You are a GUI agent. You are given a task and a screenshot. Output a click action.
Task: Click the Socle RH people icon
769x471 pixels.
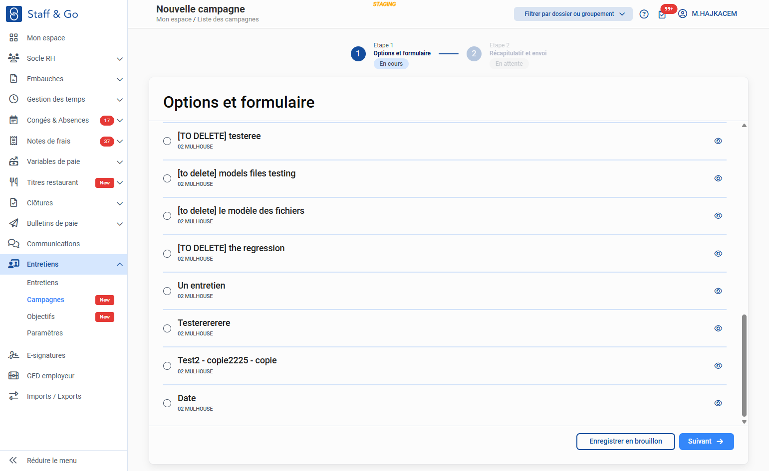(14, 58)
